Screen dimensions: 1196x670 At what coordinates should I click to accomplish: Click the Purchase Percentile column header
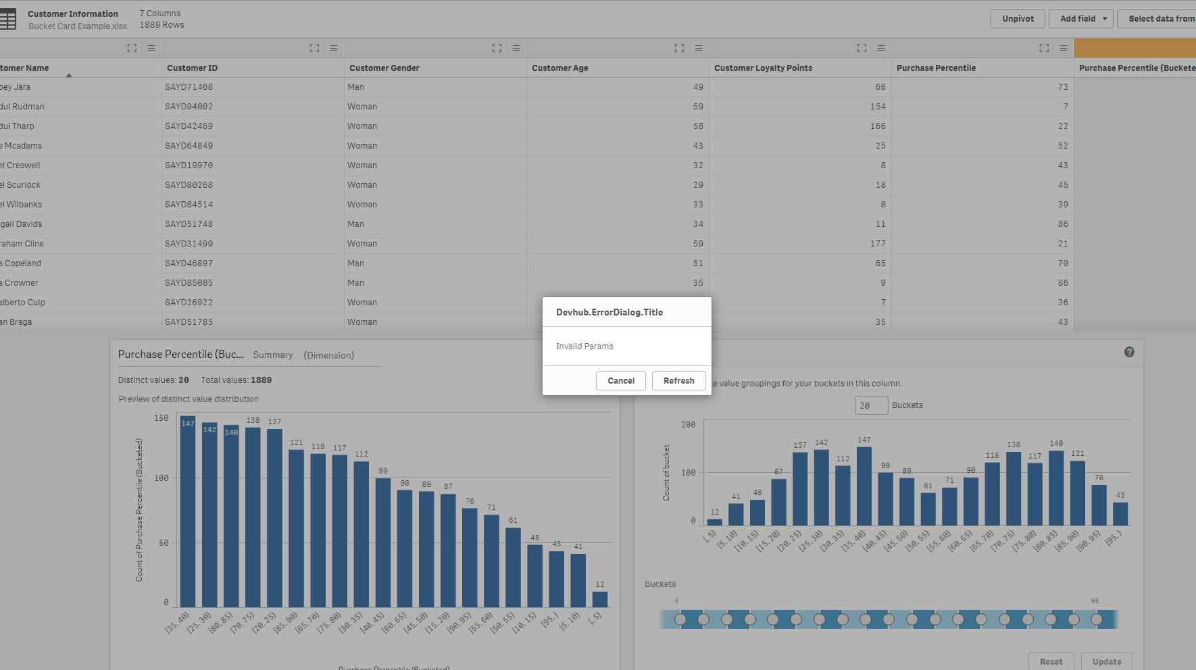(983, 68)
